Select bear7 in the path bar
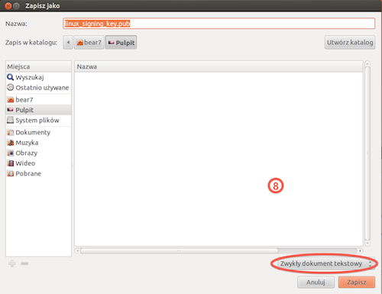Viewport: 382px width, 294px height. click(x=89, y=43)
